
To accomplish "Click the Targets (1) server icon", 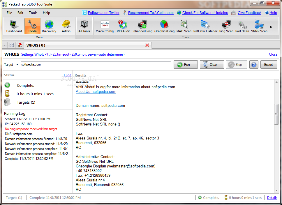I will [x=7, y=102].
